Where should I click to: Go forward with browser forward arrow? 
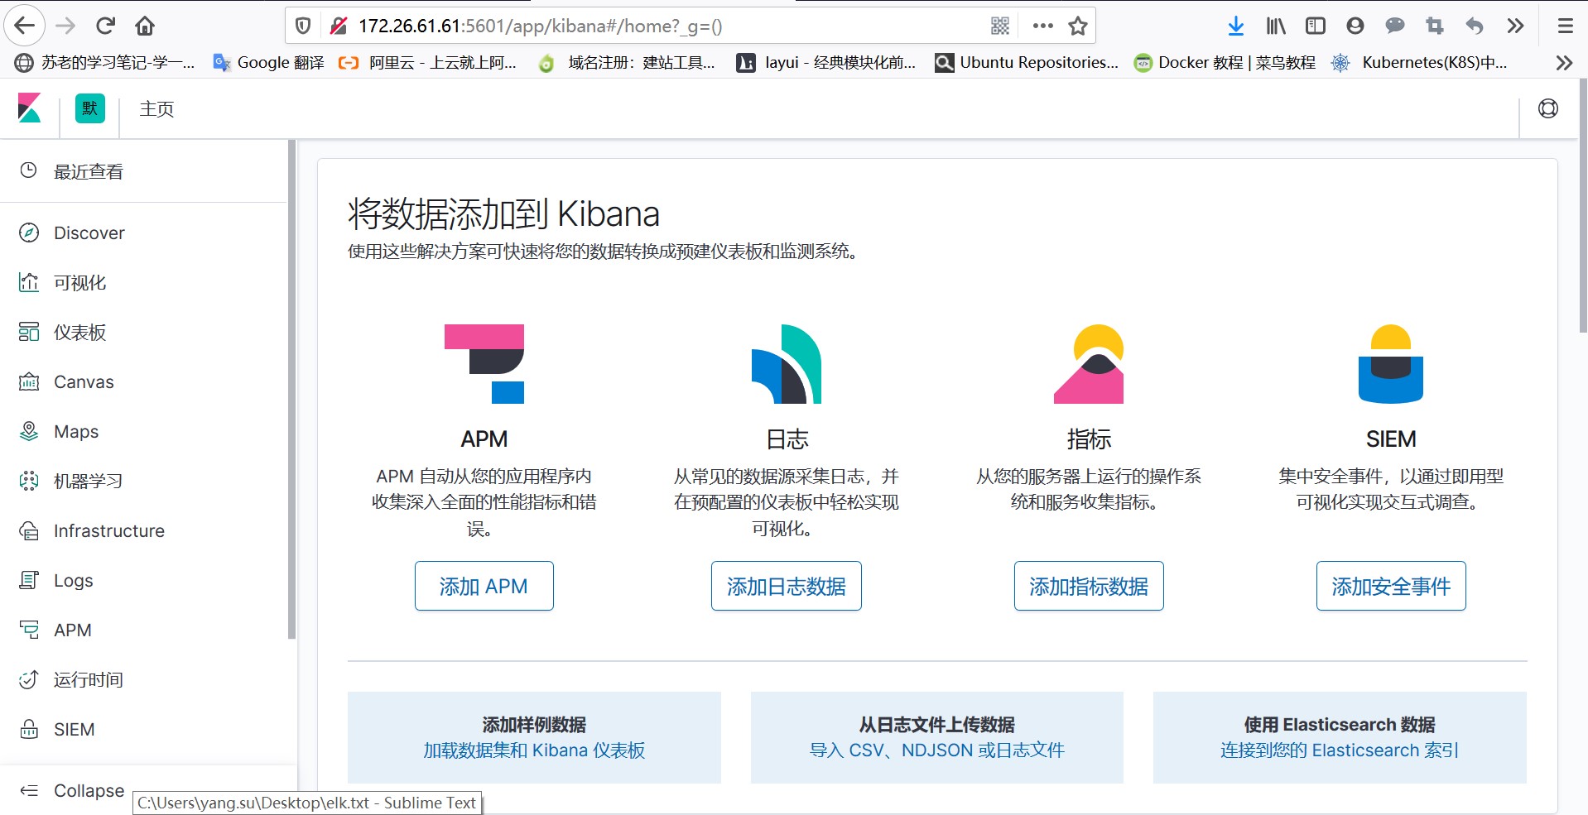click(x=65, y=26)
